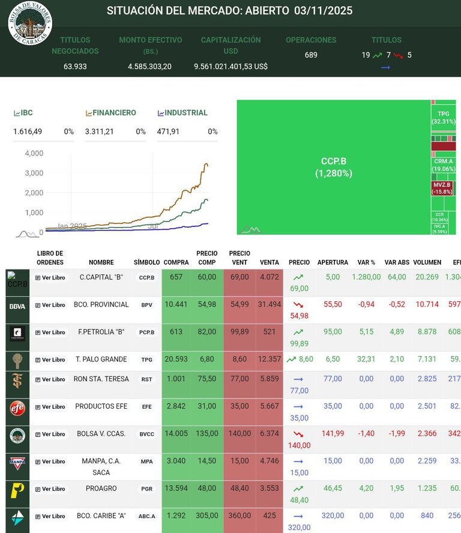Click the CCR (10.36%) treemap tile

tap(439, 217)
